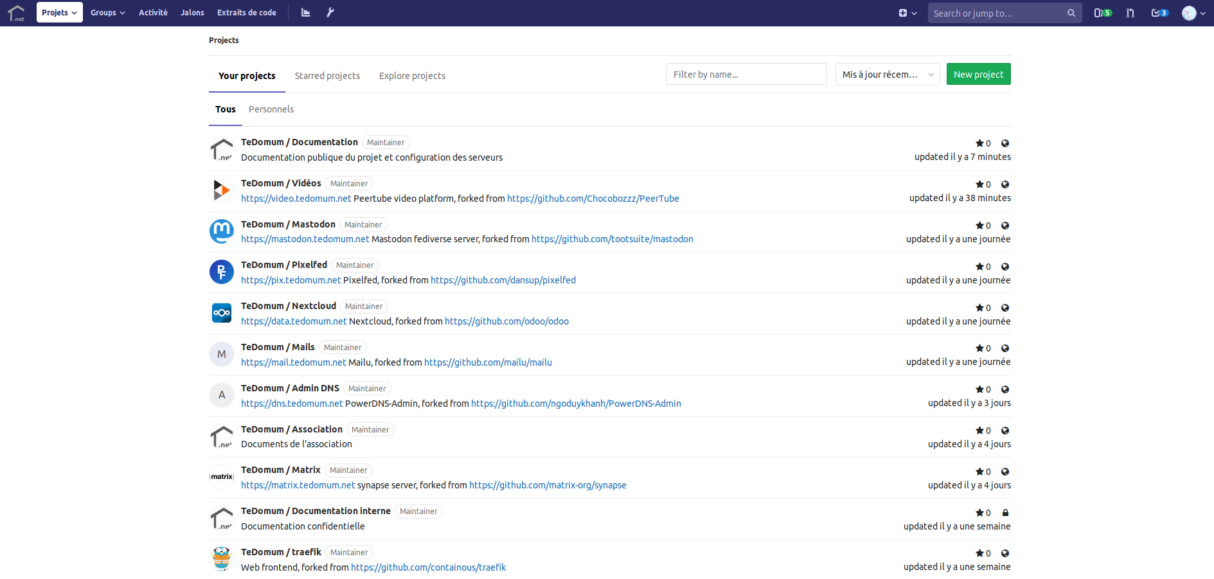Viewport: 1214px width, 579px height.
Task: Click the Pixelfed project avatar
Action: coord(222,272)
